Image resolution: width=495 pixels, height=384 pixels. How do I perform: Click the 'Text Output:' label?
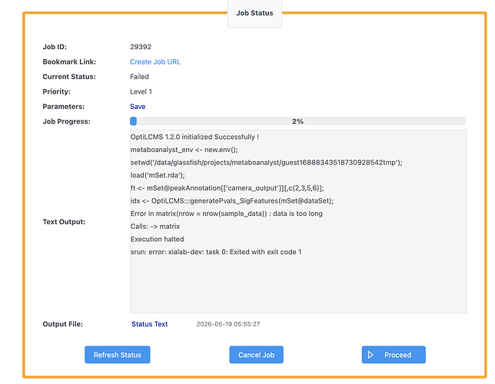click(x=64, y=222)
